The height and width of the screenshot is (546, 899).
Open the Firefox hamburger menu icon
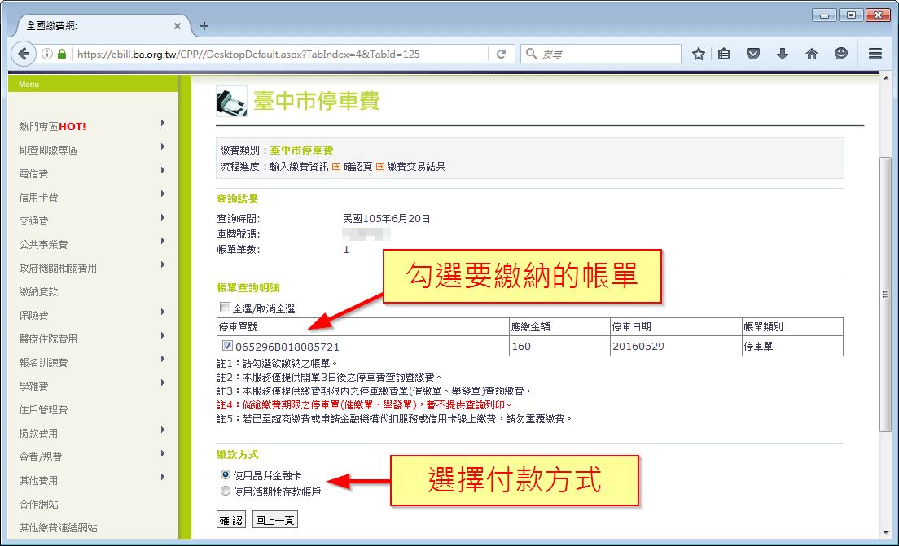[x=875, y=53]
